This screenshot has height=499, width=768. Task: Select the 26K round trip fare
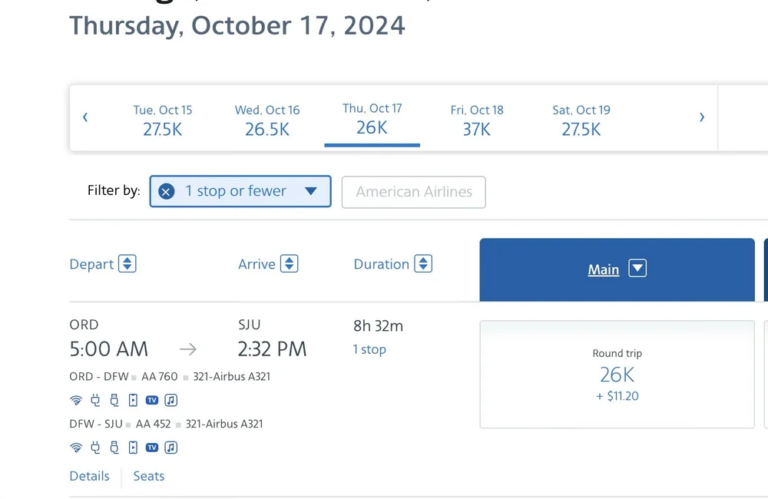click(x=617, y=375)
